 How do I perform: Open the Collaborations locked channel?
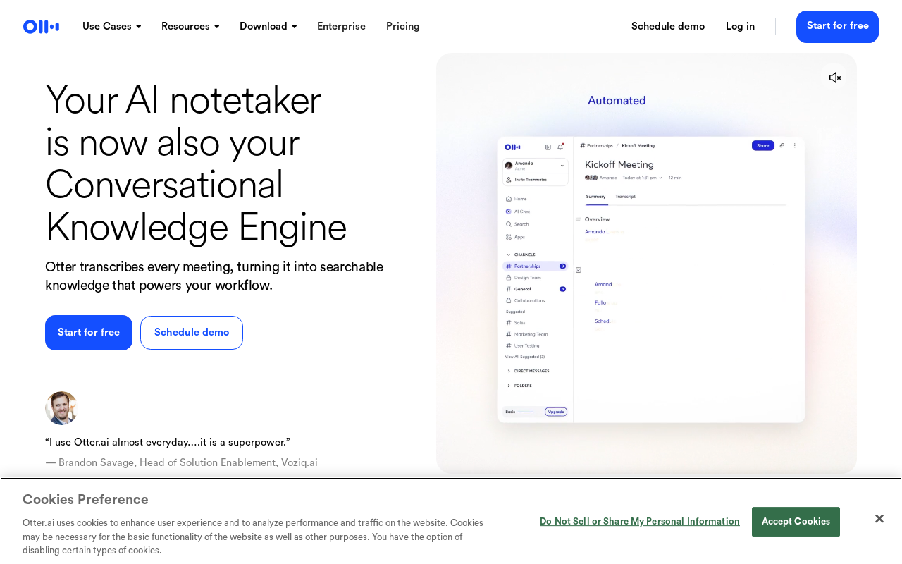pos(525,300)
